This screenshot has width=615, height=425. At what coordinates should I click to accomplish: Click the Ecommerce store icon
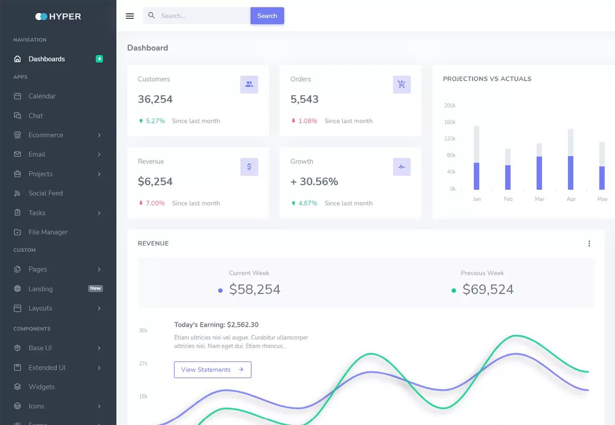[x=17, y=135]
